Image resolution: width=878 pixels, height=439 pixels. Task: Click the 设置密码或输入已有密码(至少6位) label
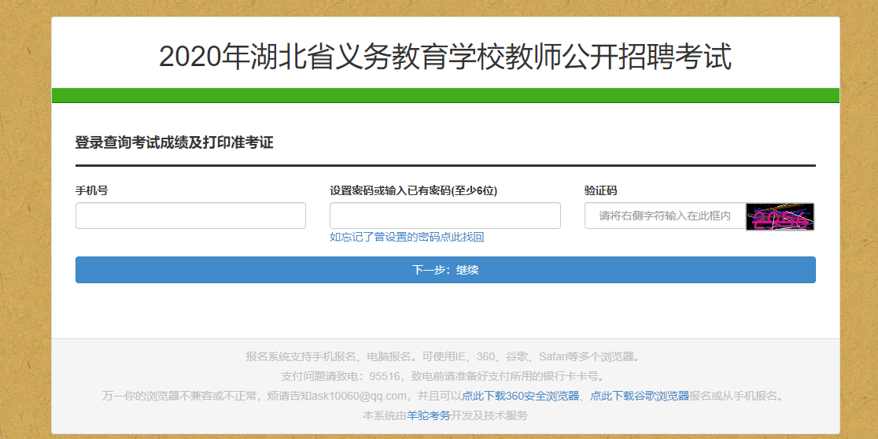413,190
